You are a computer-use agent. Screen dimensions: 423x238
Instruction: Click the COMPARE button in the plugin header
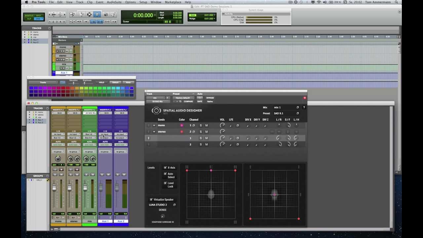click(x=188, y=101)
